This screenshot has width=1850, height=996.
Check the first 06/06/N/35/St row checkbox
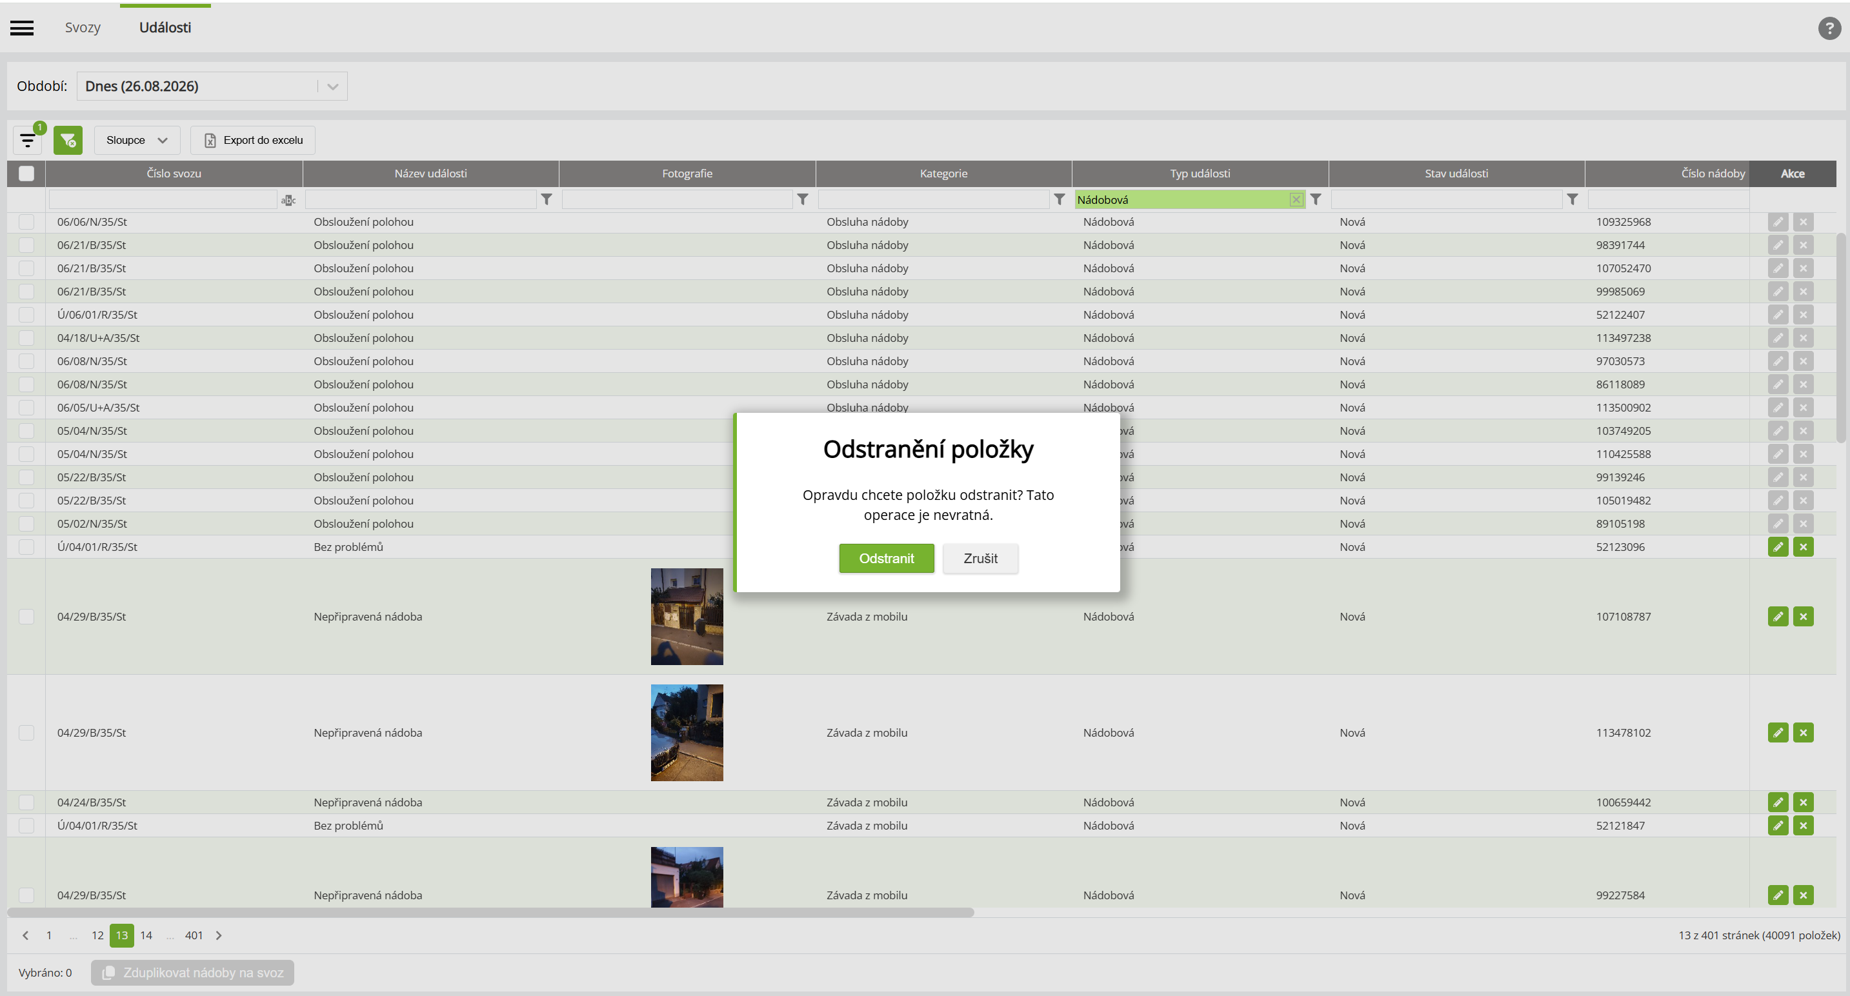[26, 222]
